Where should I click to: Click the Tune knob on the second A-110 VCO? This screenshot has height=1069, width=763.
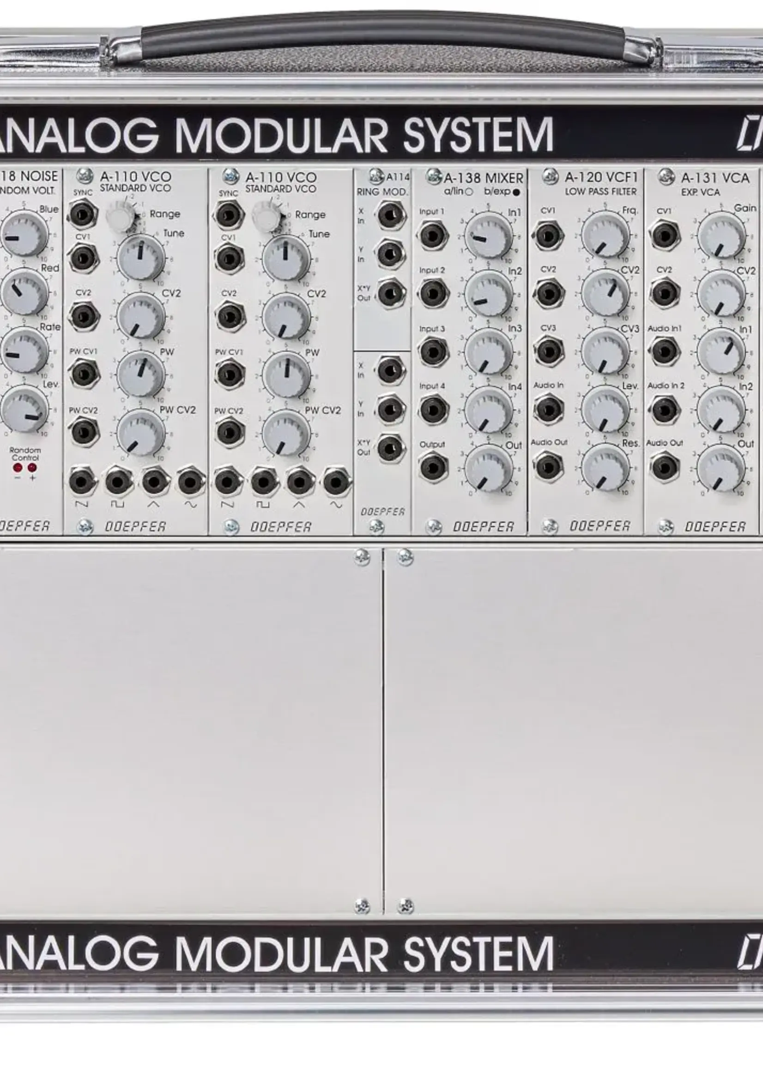(286, 257)
